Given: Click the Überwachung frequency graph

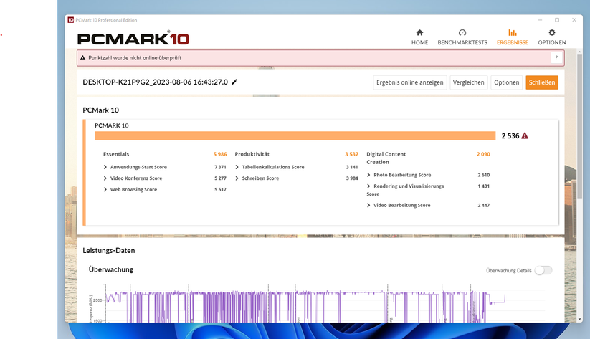Looking at the screenshot, I should 301,307.
